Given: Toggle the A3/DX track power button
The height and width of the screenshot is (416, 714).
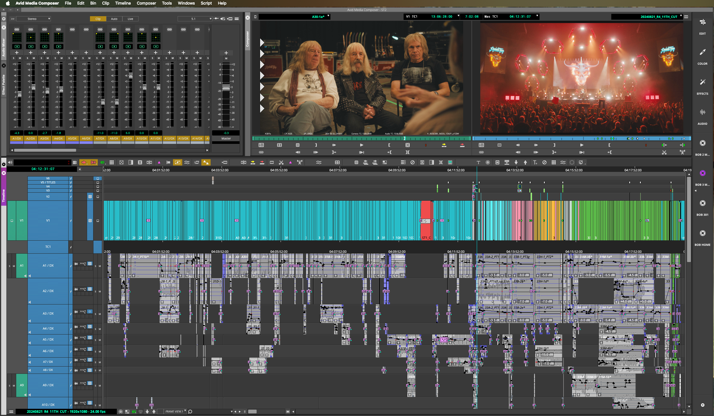Looking at the screenshot, I should pyautogui.click(x=90, y=311).
